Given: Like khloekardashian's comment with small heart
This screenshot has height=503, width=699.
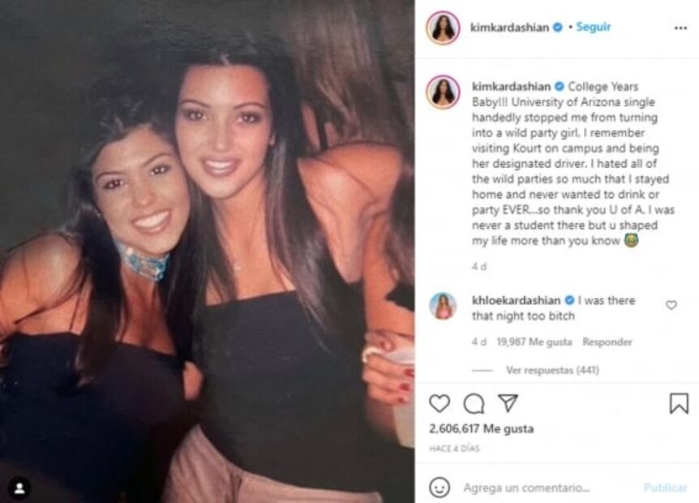Looking at the screenshot, I should coord(671,305).
